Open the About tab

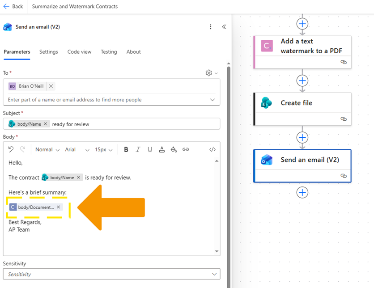pyautogui.click(x=134, y=52)
